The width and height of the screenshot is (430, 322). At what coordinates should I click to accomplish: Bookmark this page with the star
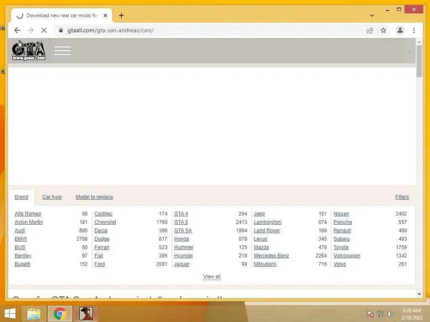tap(383, 30)
